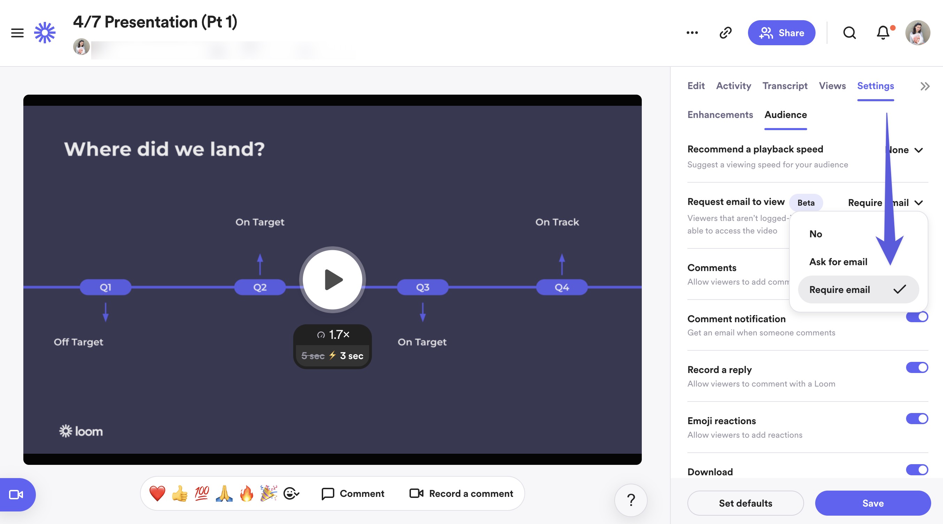Open more emoji reactions picker
Image resolution: width=943 pixels, height=524 pixels.
[291, 493]
